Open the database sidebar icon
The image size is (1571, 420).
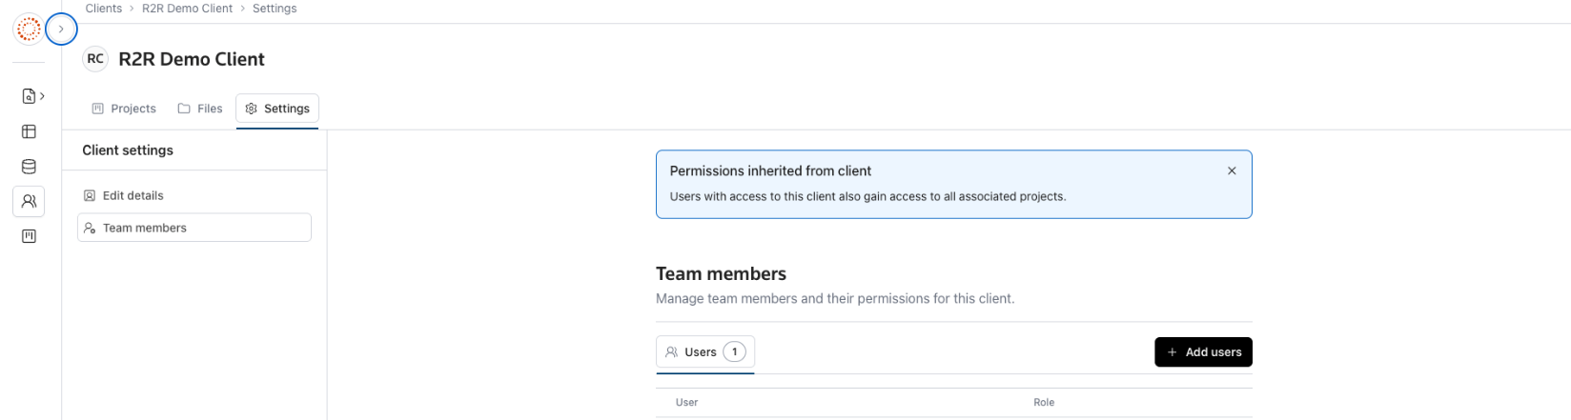[x=29, y=167]
